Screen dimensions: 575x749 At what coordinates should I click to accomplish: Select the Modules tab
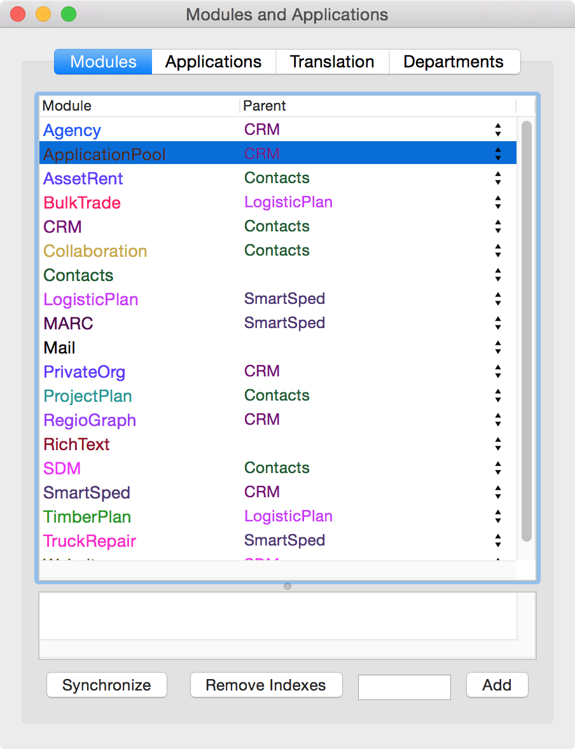[103, 62]
